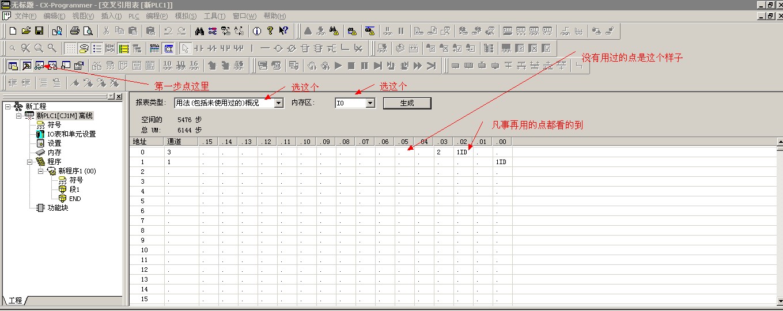Select IO表和单元设置 in project tree
The width and height of the screenshot is (783, 311).
coord(71,134)
